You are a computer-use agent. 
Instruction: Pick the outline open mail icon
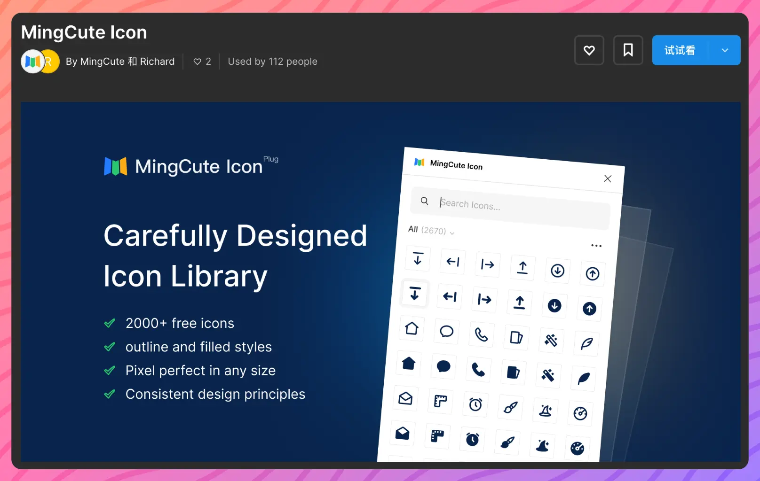click(x=405, y=399)
